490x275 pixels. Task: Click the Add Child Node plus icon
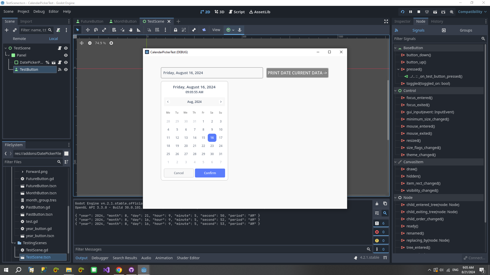(x=7, y=30)
